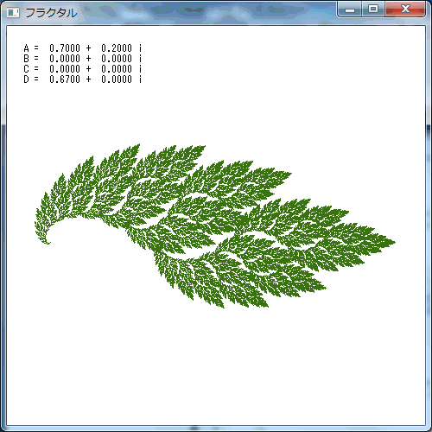The image size is (432, 432).
Task: Close the フラクタル window
Action: coord(405,10)
